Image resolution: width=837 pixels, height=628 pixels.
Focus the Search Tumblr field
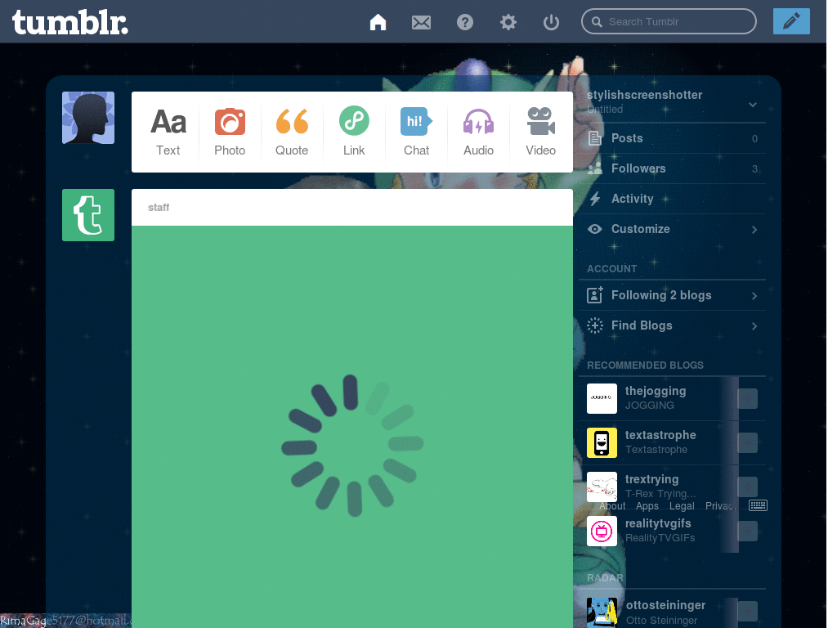[x=669, y=22]
